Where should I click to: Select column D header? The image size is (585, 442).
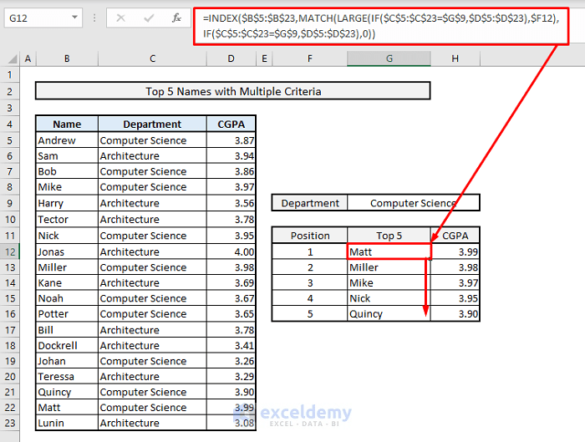tap(231, 58)
